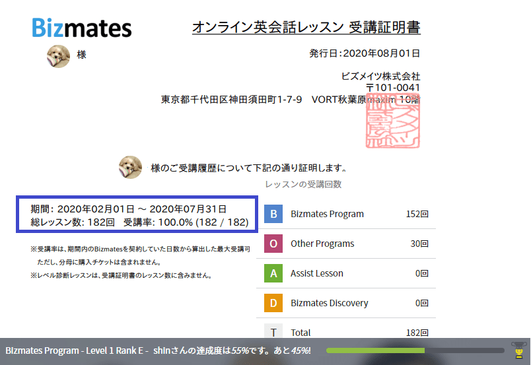This screenshot has height=365, width=531.
Task: Click the orange D Bizmates Discovery icon
Action: coord(273,303)
